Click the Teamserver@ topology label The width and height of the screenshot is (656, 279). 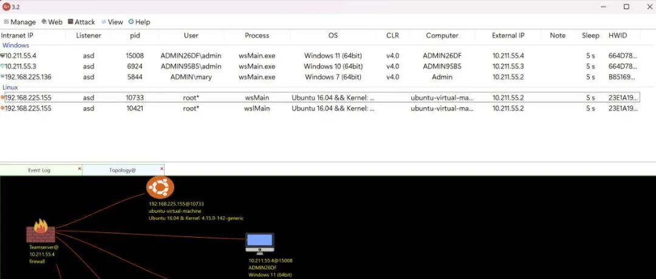click(44, 247)
